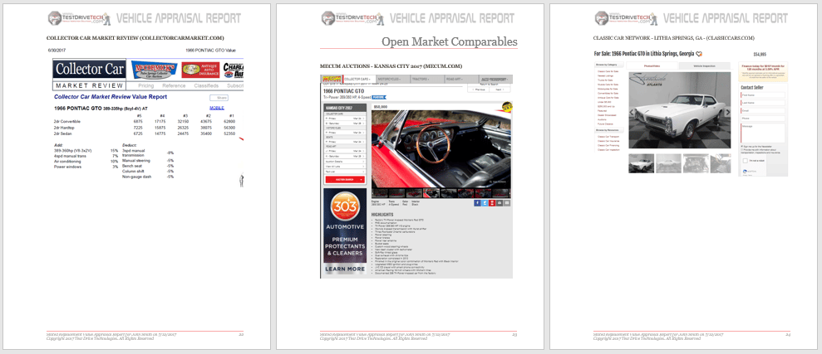Viewport: 822px width, 354px height.
Task: Open the Road Art dropdown menu
Action: tap(460, 79)
